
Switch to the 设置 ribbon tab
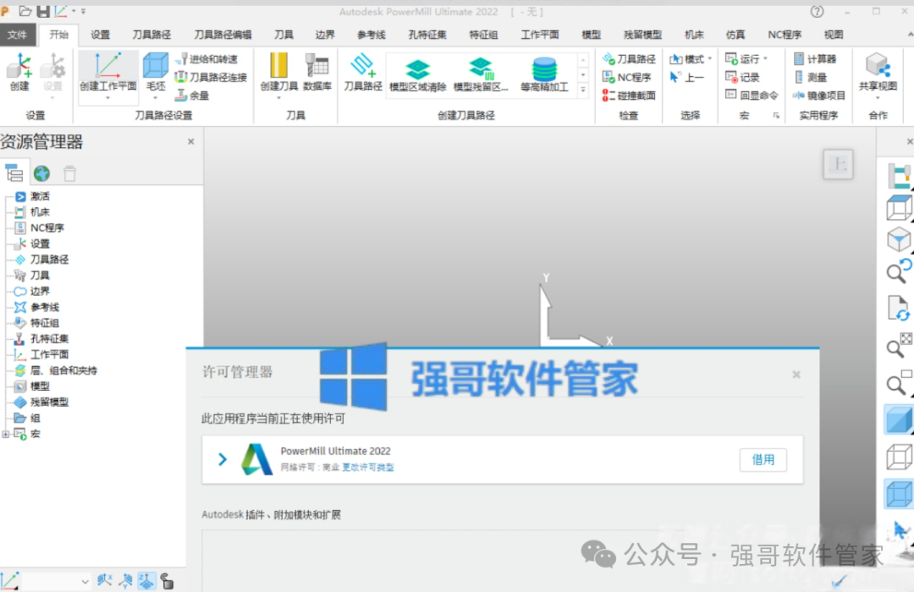pos(100,35)
